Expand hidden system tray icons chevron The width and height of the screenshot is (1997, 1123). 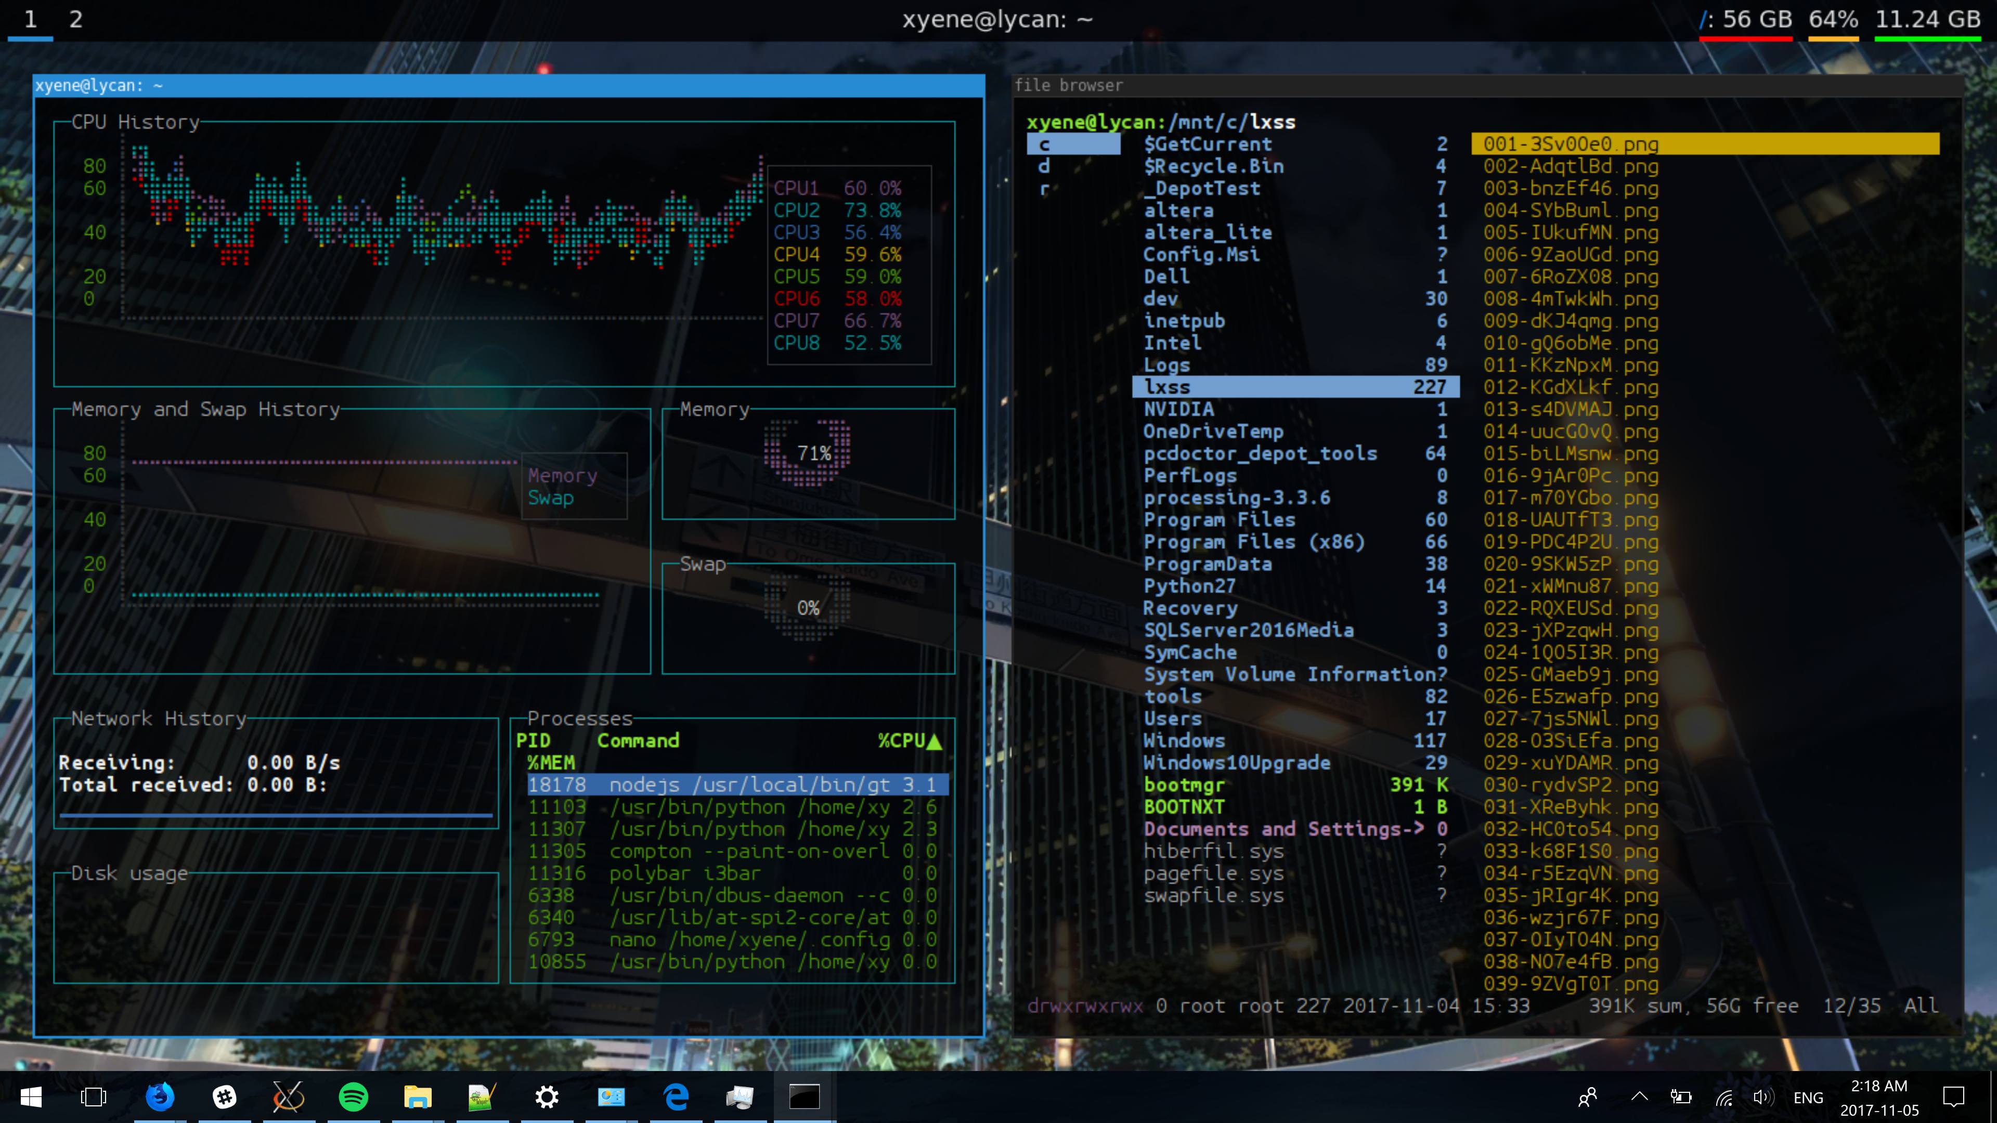coord(1639,1096)
